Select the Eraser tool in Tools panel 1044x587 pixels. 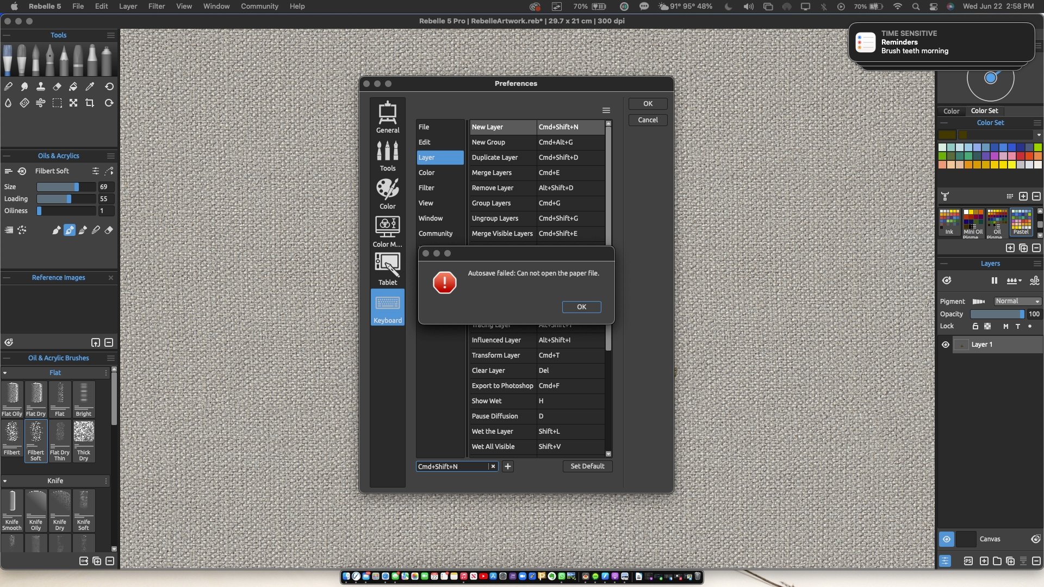[x=57, y=86]
